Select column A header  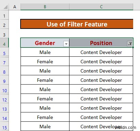[x=15, y=7]
